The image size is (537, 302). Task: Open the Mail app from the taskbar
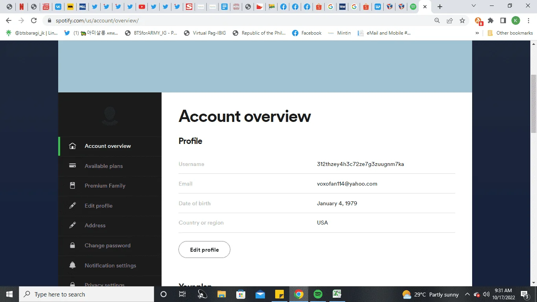[x=260, y=294]
